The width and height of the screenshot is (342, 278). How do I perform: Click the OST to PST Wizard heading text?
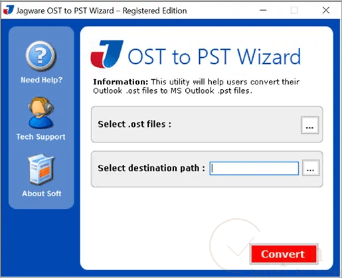214,57
